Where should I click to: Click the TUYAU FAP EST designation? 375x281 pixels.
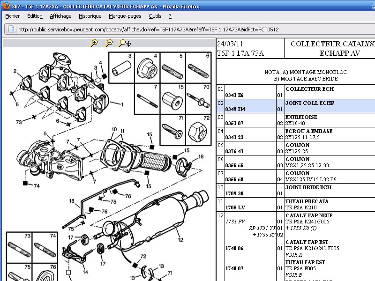pyautogui.click(x=305, y=262)
